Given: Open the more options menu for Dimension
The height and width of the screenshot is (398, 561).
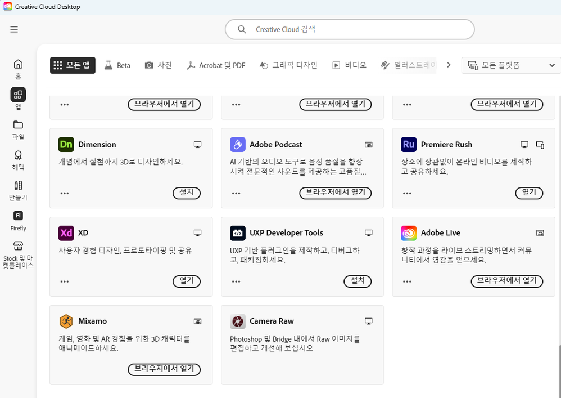Looking at the screenshot, I should (x=64, y=193).
